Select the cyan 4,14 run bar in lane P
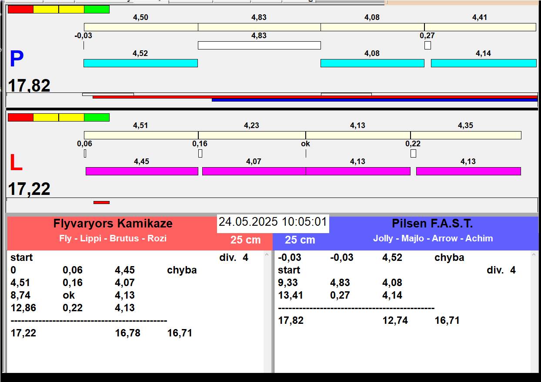Screen dimensions: 541x382 (484, 63)
